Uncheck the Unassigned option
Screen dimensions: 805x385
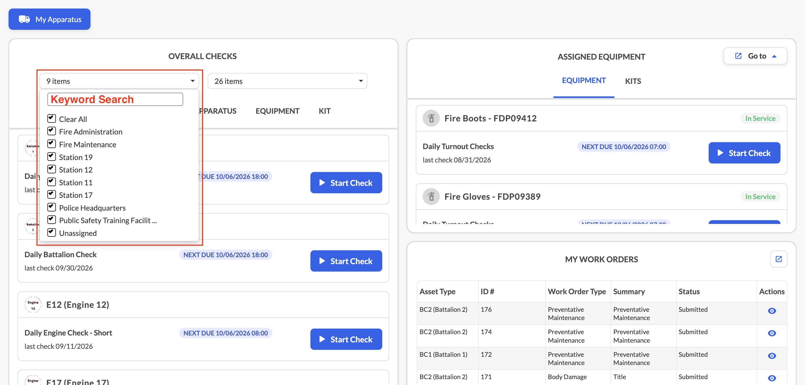52,232
